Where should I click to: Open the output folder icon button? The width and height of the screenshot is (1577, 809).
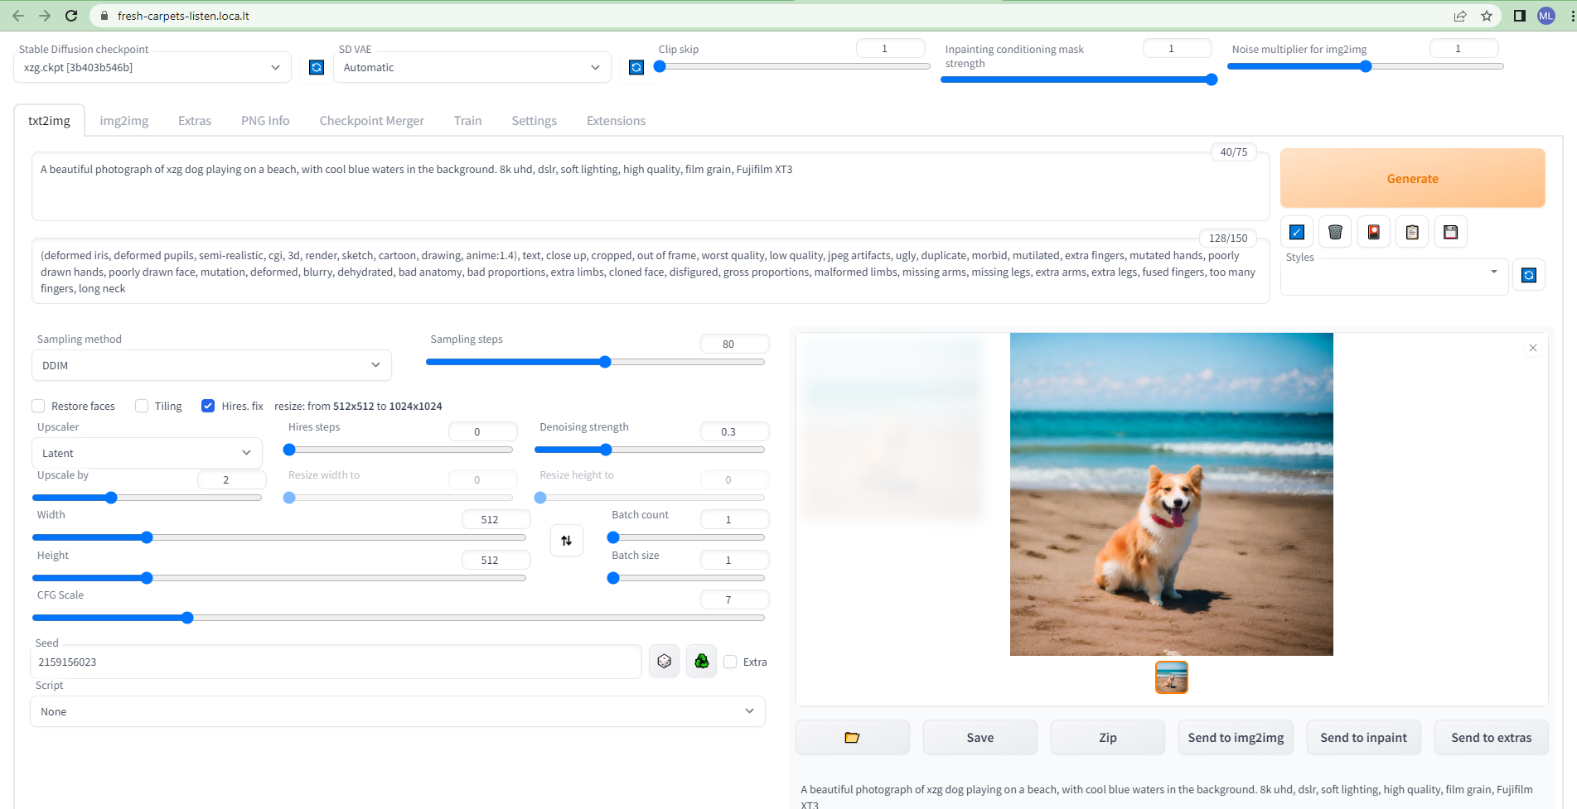tap(852, 738)
